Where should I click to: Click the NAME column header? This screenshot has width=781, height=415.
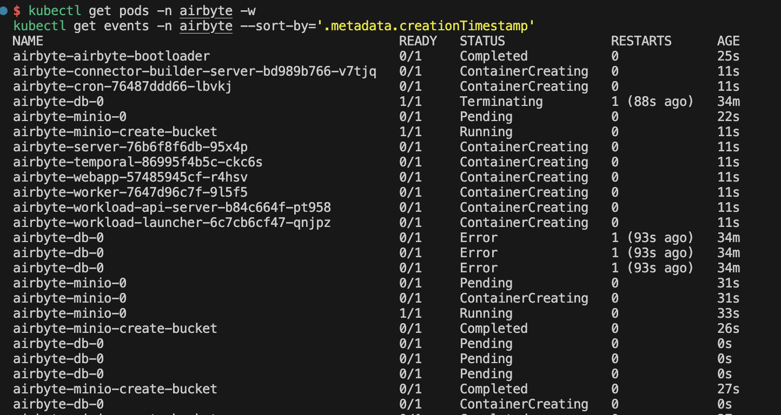[27, 41]
